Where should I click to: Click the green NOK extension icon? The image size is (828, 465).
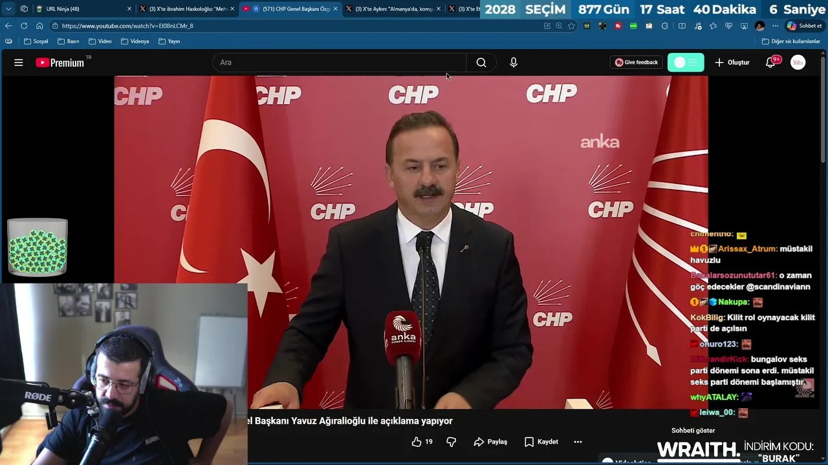(633, 26)
